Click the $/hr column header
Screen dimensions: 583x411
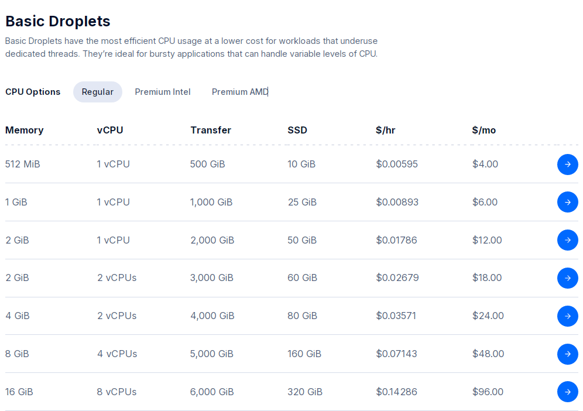point(386,130)
